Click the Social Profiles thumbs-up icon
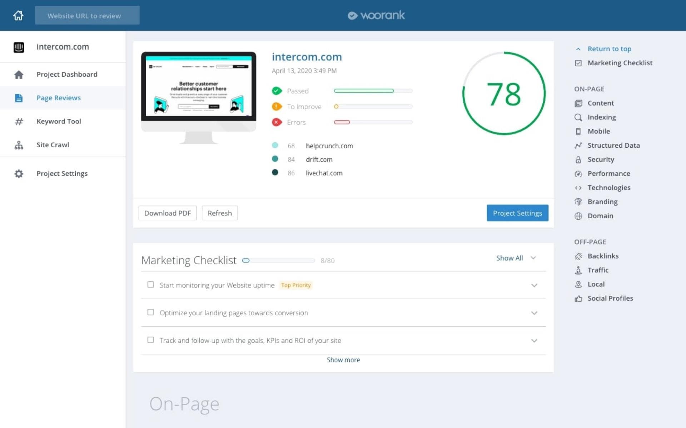 click(x=578, y=299)
